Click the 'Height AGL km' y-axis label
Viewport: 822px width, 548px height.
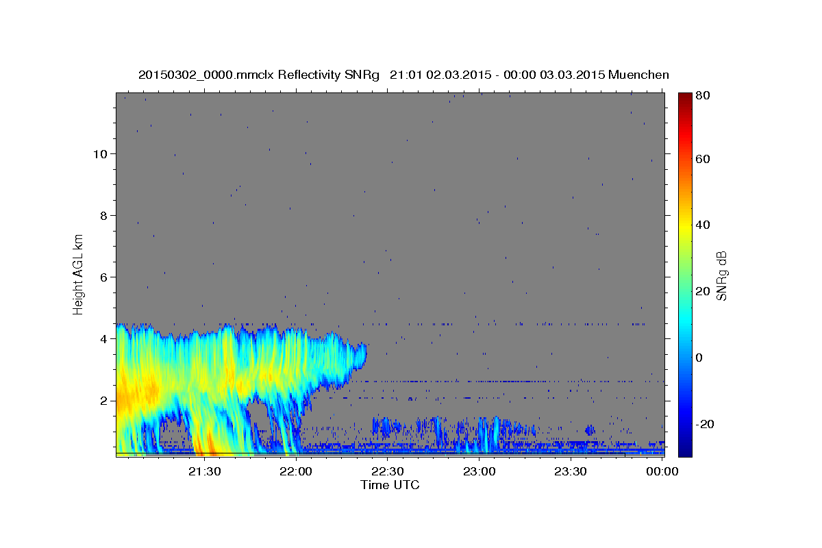[79, 274]
